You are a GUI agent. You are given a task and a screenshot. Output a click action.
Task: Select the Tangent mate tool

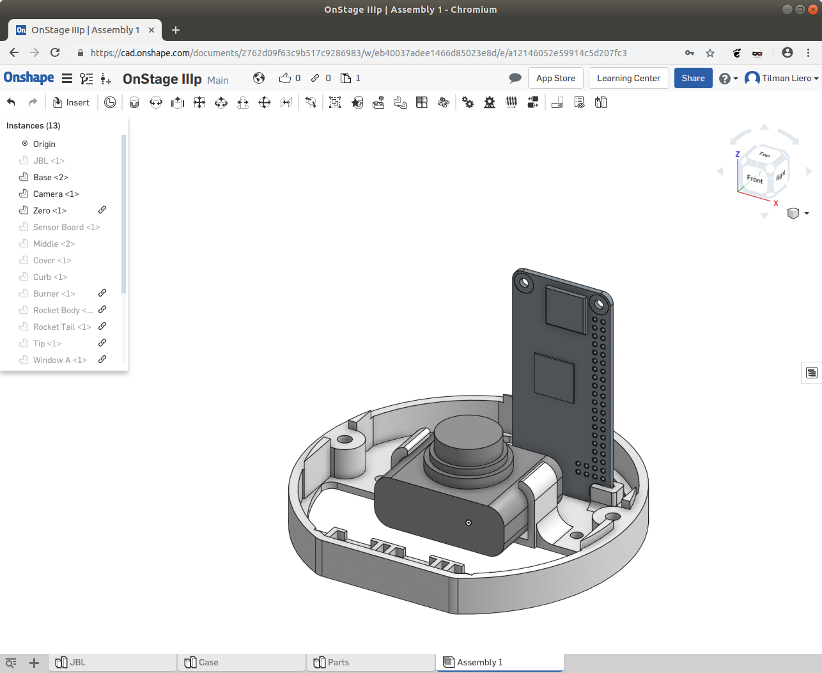pos(311,102)
